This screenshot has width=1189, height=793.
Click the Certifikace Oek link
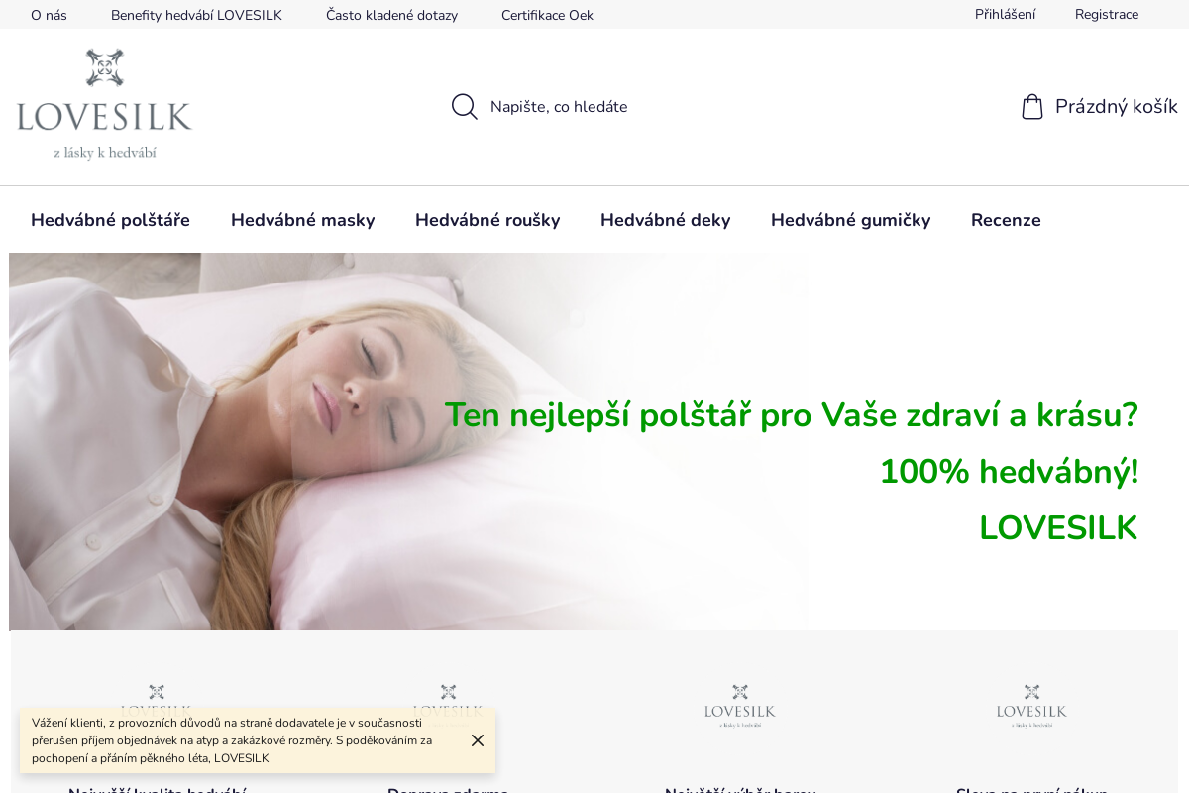pyautogui.click(x=547, y=15)
